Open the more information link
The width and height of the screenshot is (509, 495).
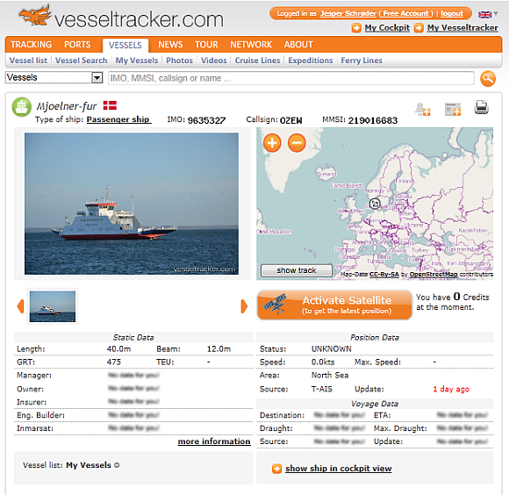point(214,441)
